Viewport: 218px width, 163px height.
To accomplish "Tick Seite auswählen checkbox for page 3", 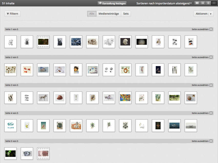I will pyautogui.click(x=211, y=85).
